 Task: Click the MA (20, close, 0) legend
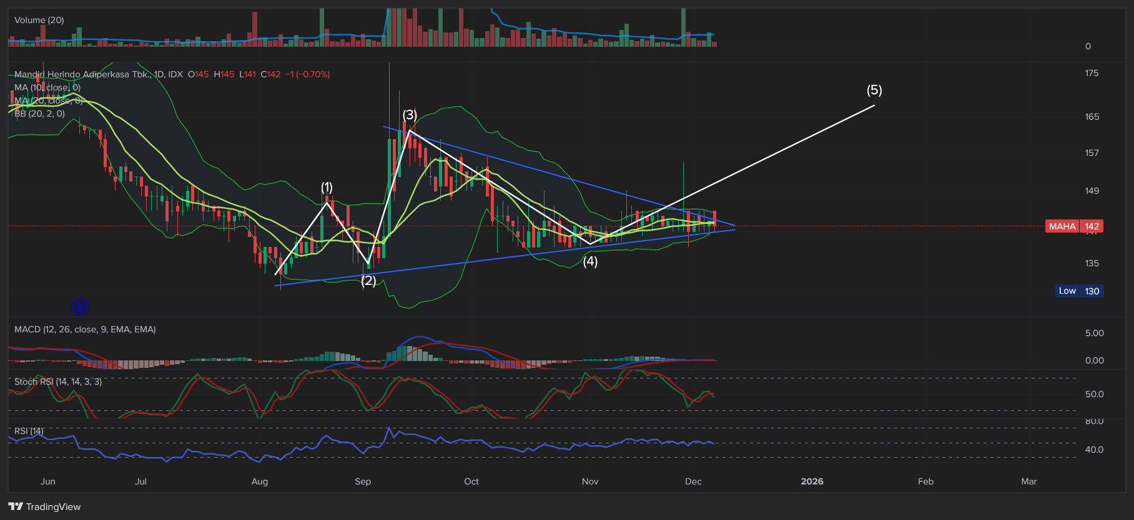pyautogui.click(x=47, y=100)
